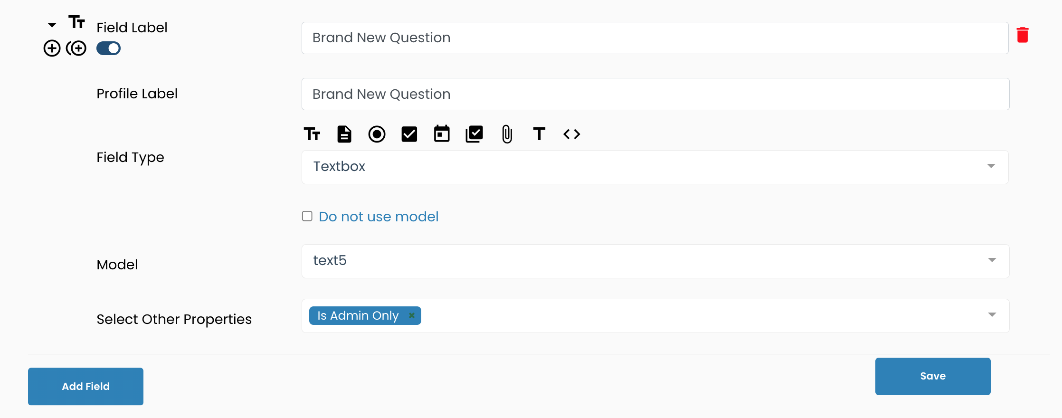Image resolution: width=1062 pixels, height=418 pixels.
Task: Collapse the field with the caret arrow
Action: pos(52,25)
